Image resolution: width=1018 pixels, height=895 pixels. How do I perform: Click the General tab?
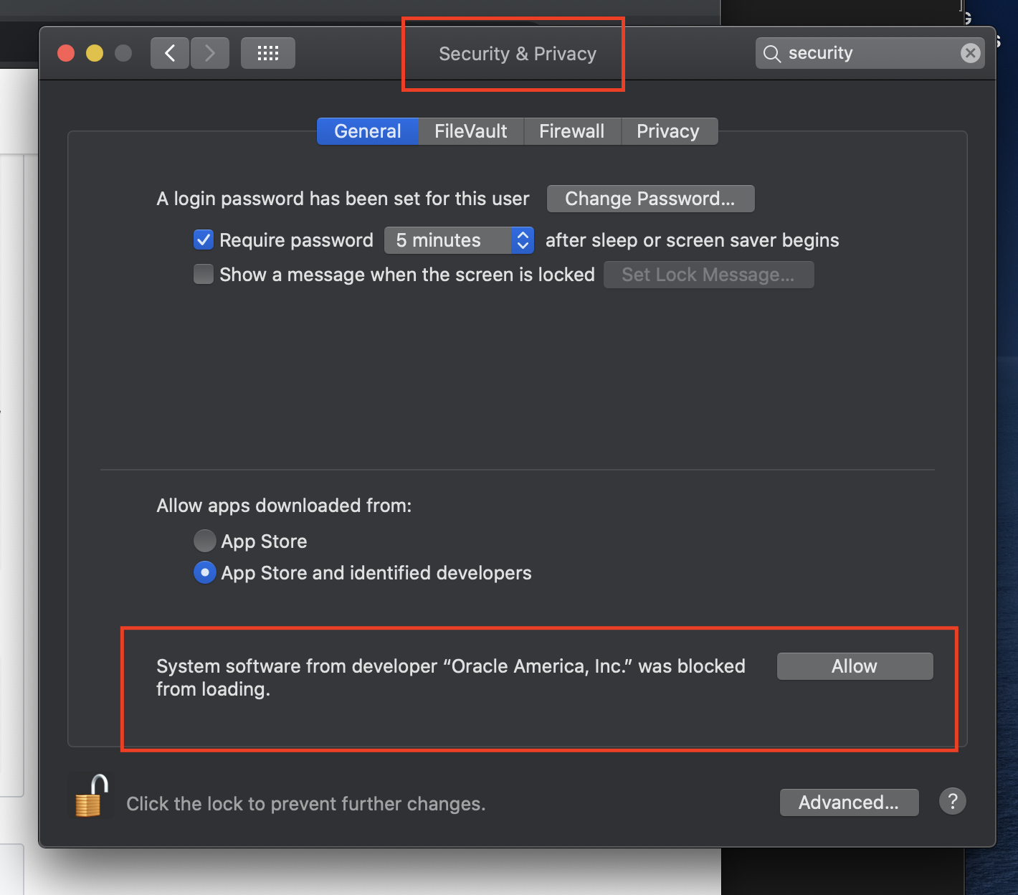pyautogui.click(x=367, y=131)
